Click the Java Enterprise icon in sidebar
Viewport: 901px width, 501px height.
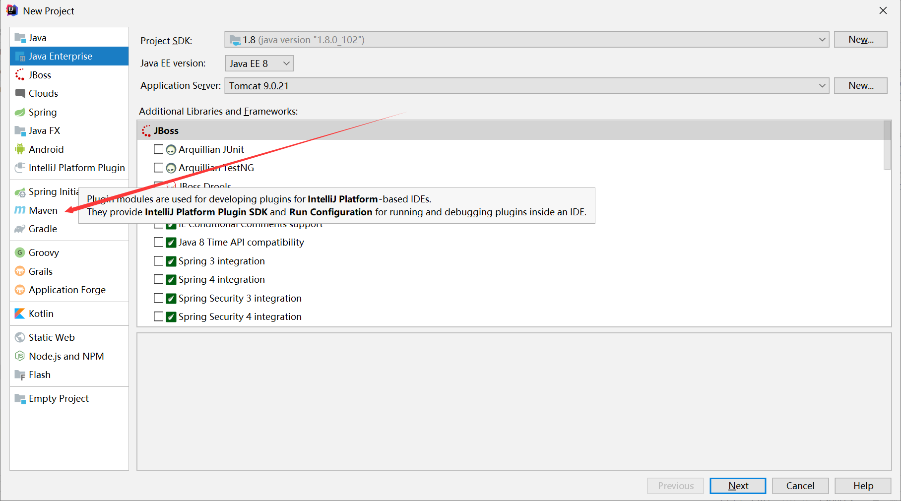20,57
